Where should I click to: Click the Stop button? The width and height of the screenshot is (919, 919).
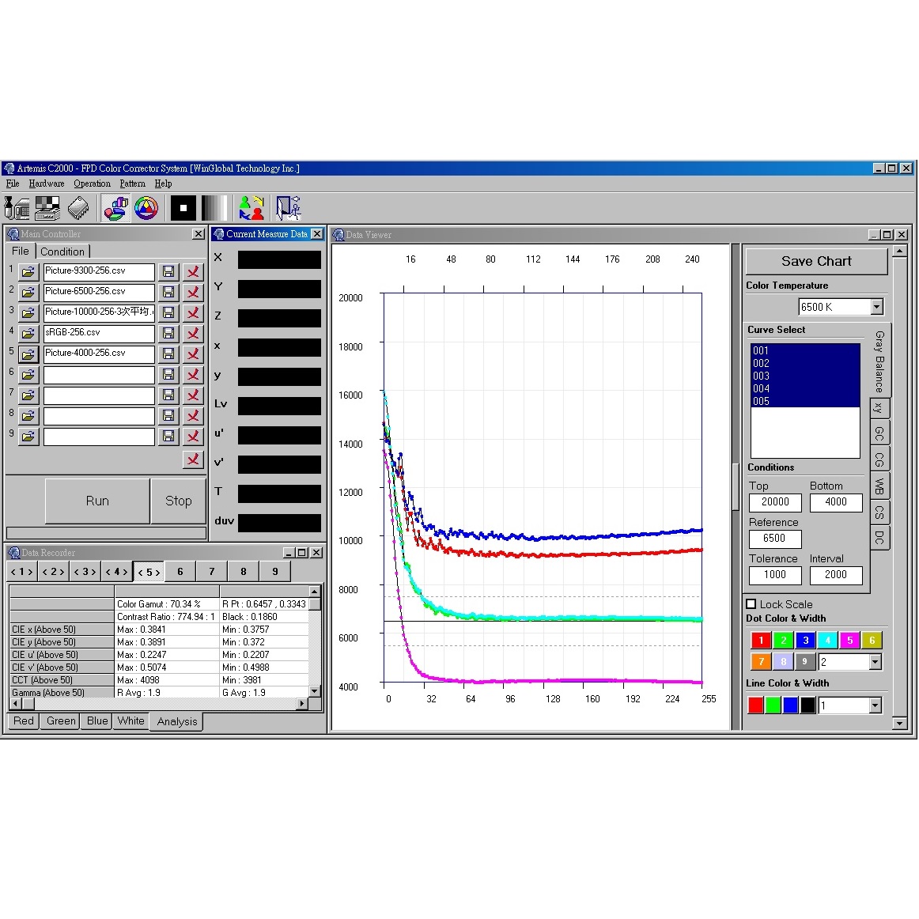[178, 501]
